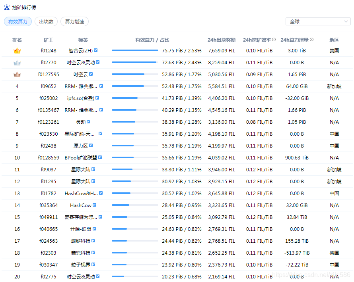Click the 时空云 tag label

81,75
